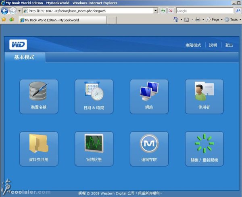Expand the recent pages dropdown arrow
242x197 pixels.
(19, 11)
